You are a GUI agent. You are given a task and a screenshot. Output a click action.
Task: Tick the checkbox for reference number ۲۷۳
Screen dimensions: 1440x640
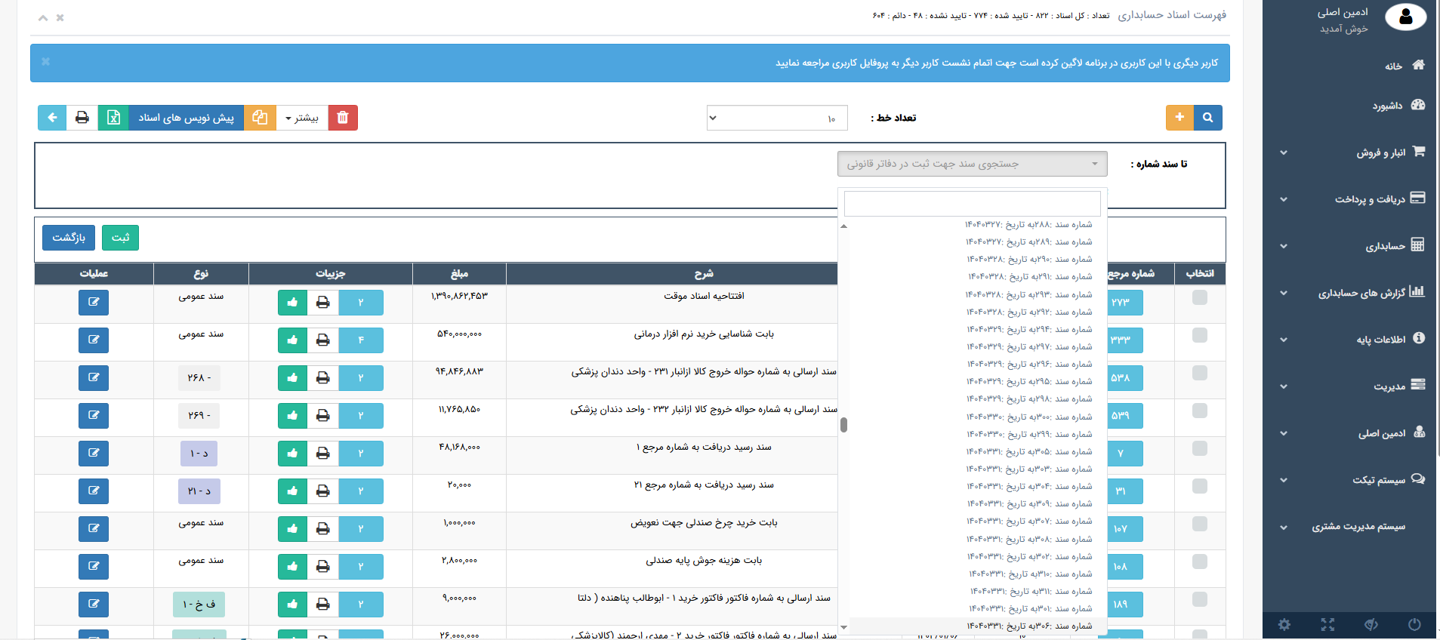(1199, 297)
